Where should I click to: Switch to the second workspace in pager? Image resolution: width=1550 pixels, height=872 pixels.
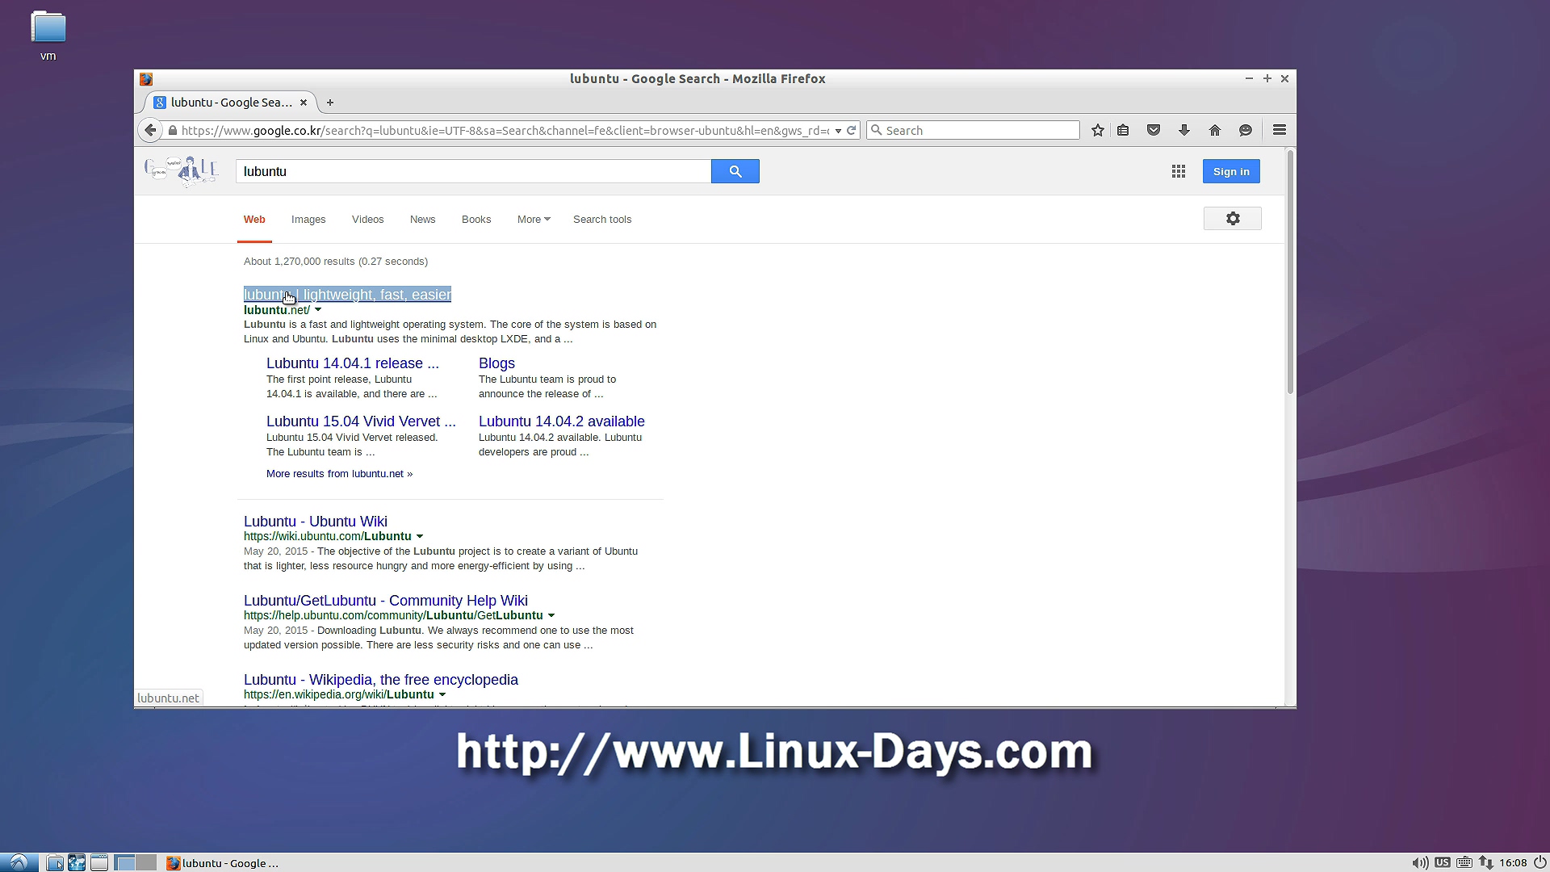[146, 862]
